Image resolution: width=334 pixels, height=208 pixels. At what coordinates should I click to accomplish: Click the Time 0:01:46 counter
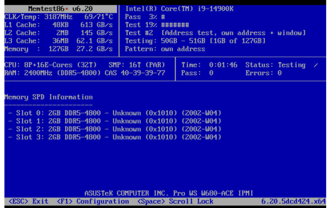(x=209, y=65)
